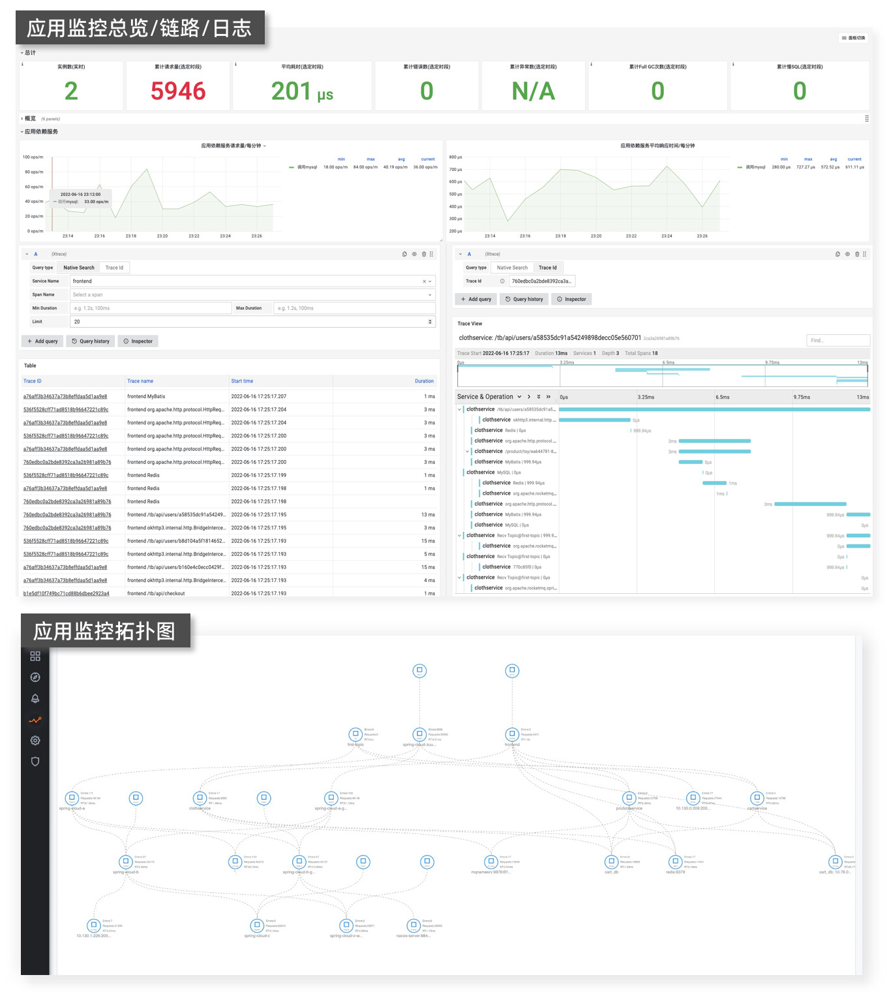Choose Native Search in the service-name query panel

point(79,268)
